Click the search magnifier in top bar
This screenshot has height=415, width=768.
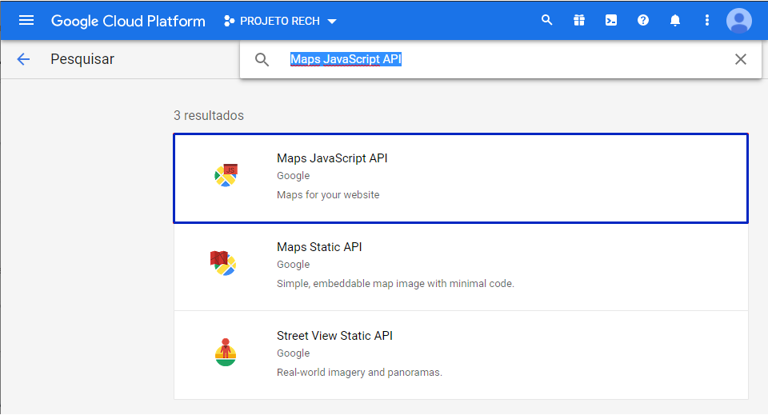[547, 20]
